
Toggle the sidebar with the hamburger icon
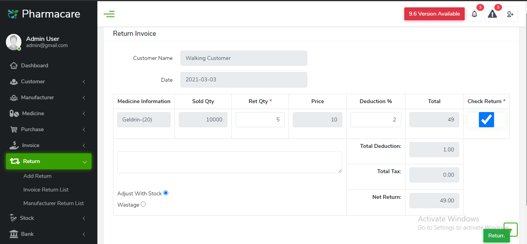click(109, 14)
